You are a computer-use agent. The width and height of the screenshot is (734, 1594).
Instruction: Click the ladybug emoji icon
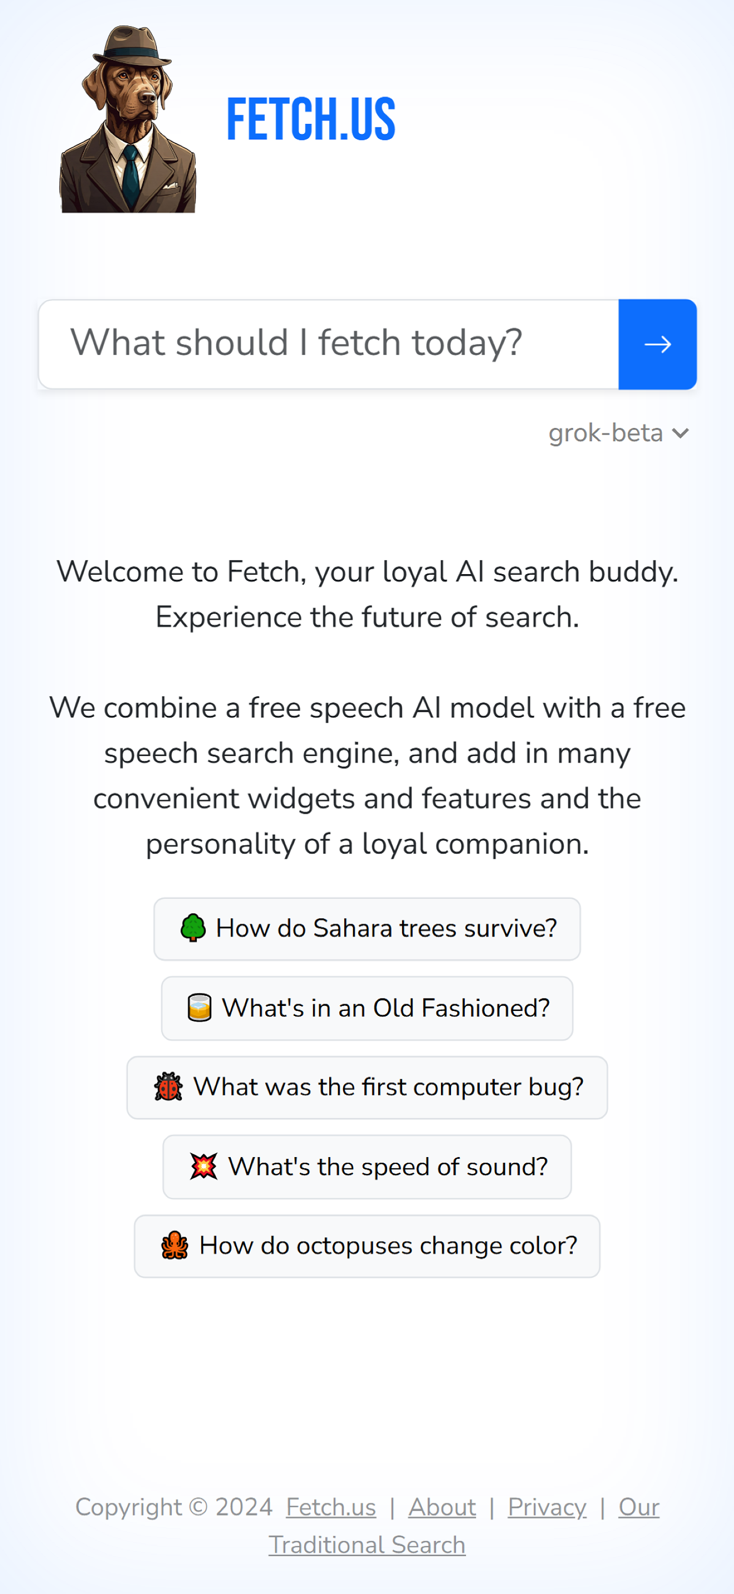pyautogui.click(x=168, y=1087)
